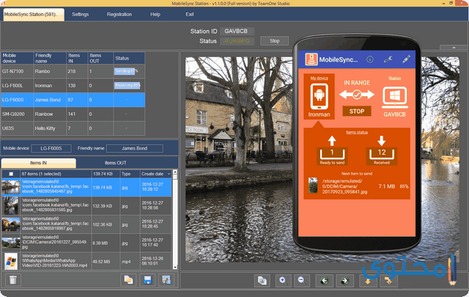The width and height of the screenshot is (469, 297).
Task: Click Rambo's sending progress bar
Action: pos(125,71)
